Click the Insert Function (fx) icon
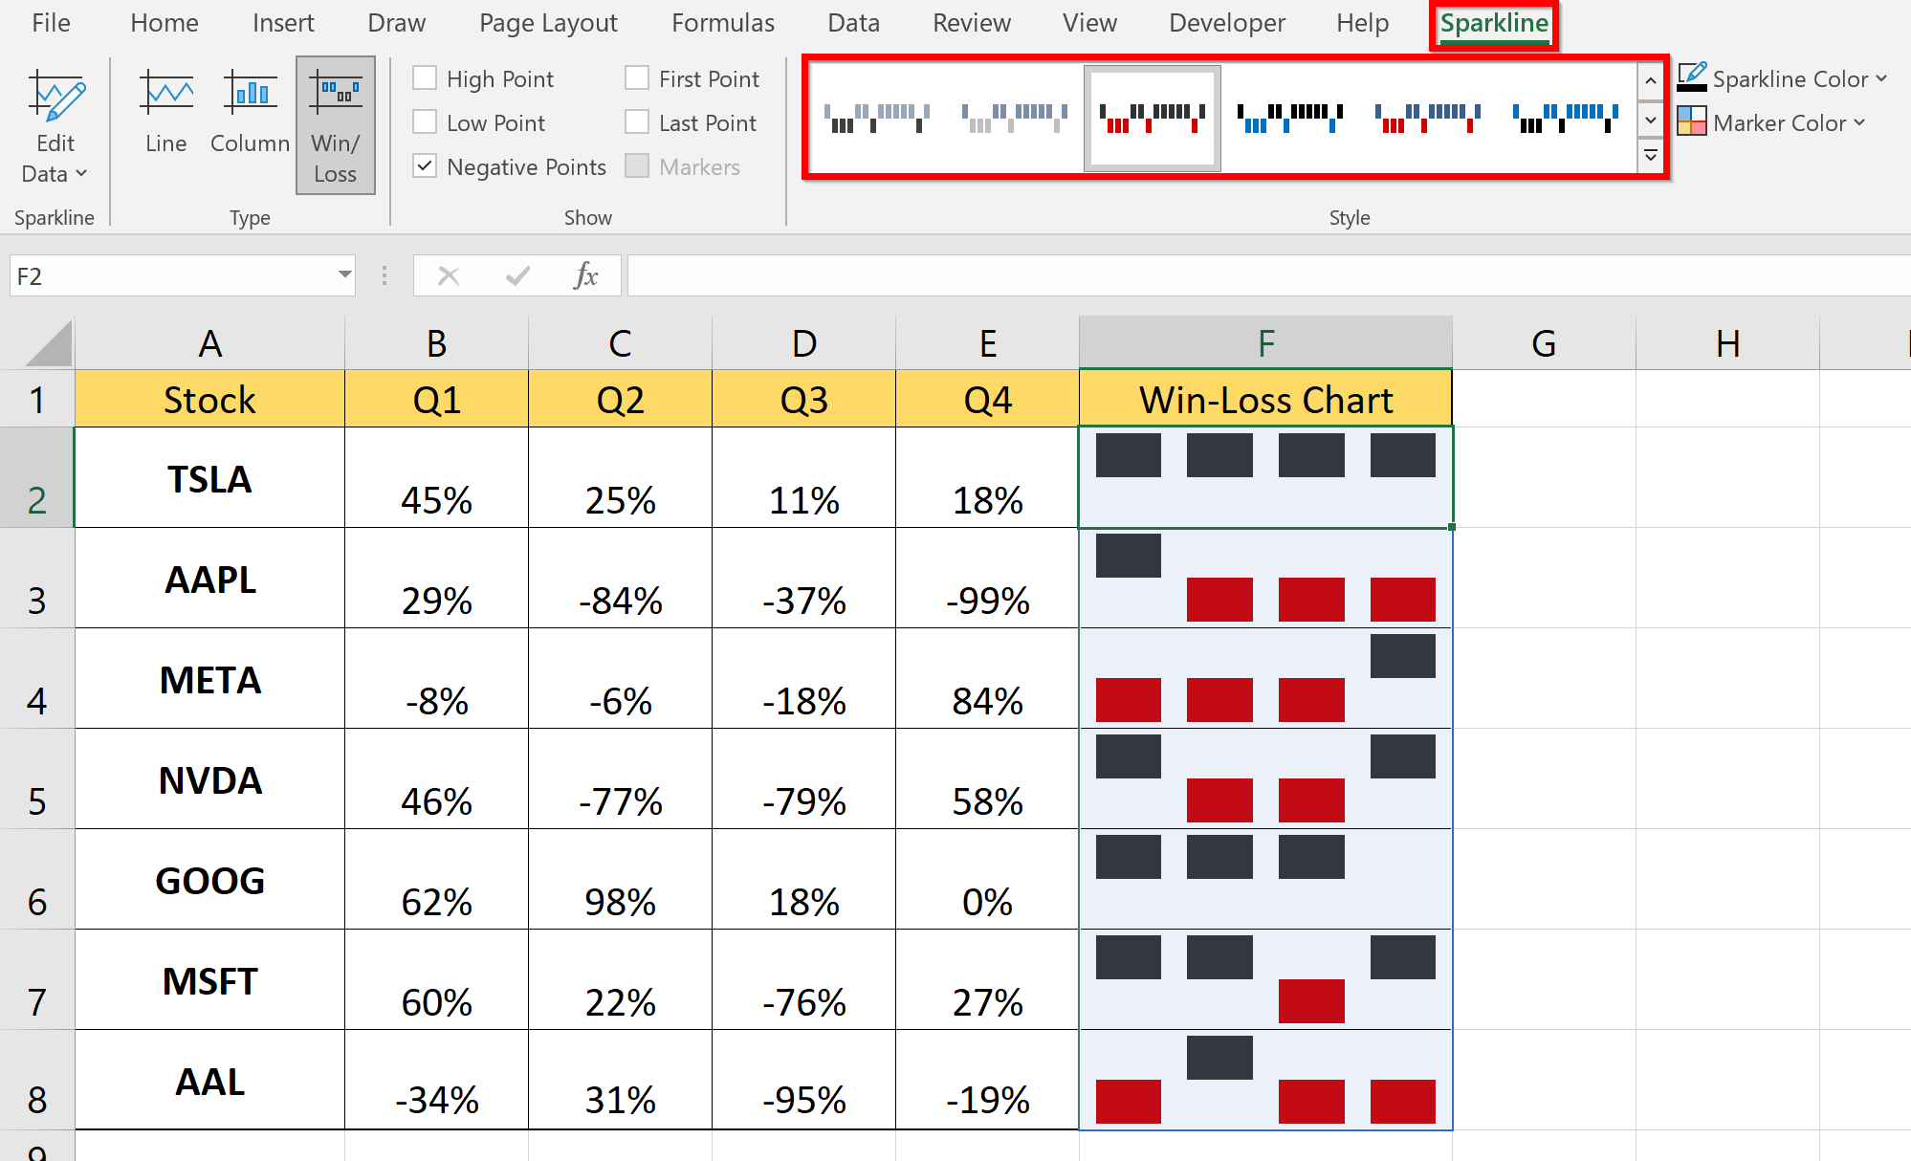This screenshot has height=1161, width=1911. [585, 275]
